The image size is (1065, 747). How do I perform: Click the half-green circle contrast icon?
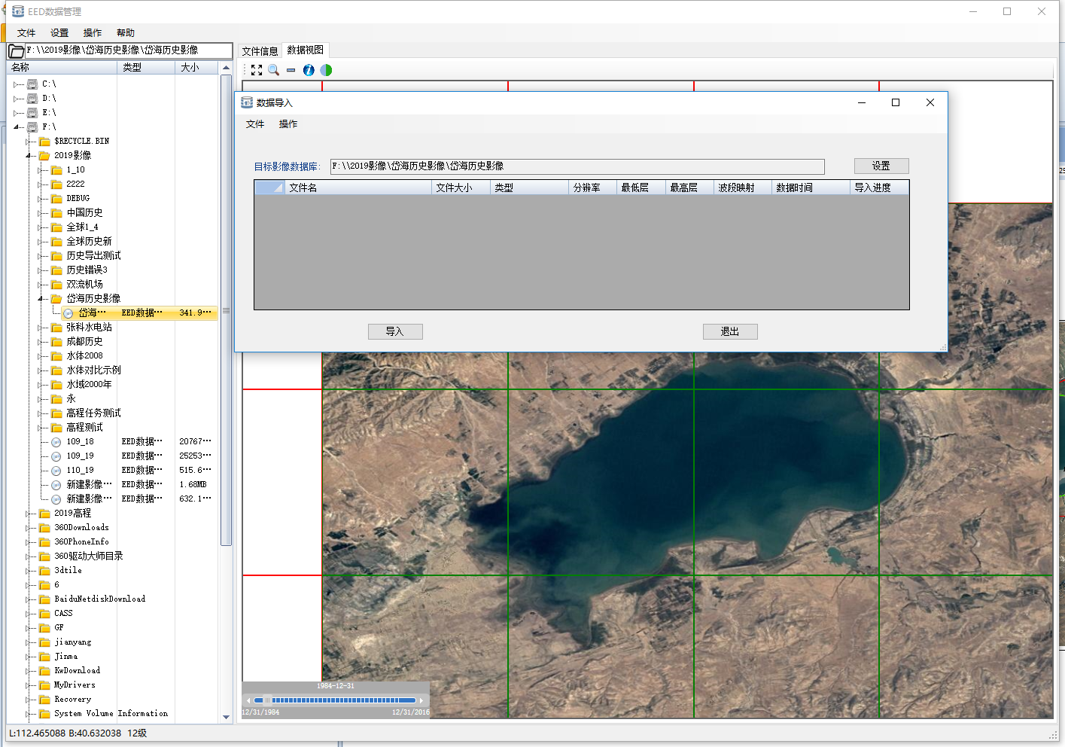[x=326, y=70]
